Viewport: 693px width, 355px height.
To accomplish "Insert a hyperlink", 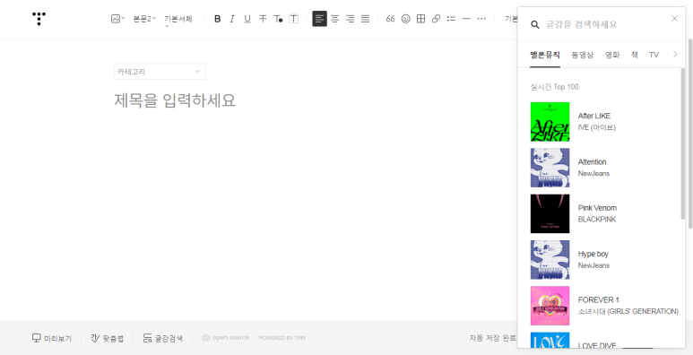I will 436,19.
